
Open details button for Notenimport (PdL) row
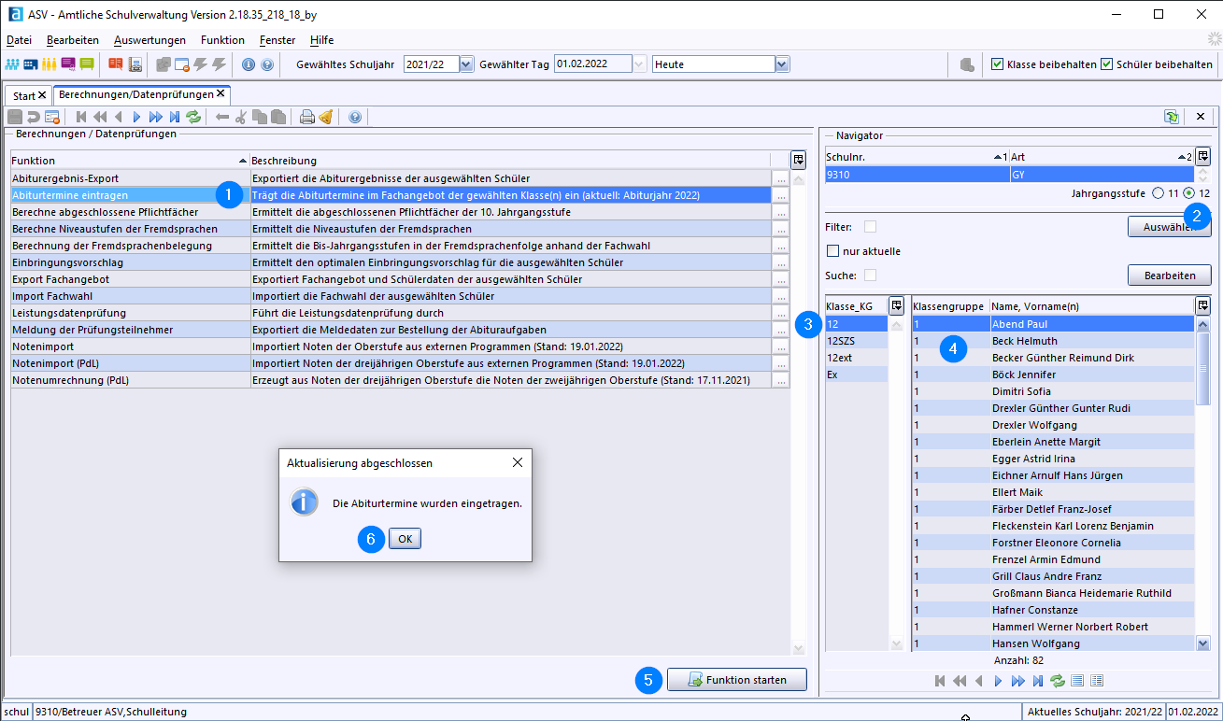[x=780, y=363]
